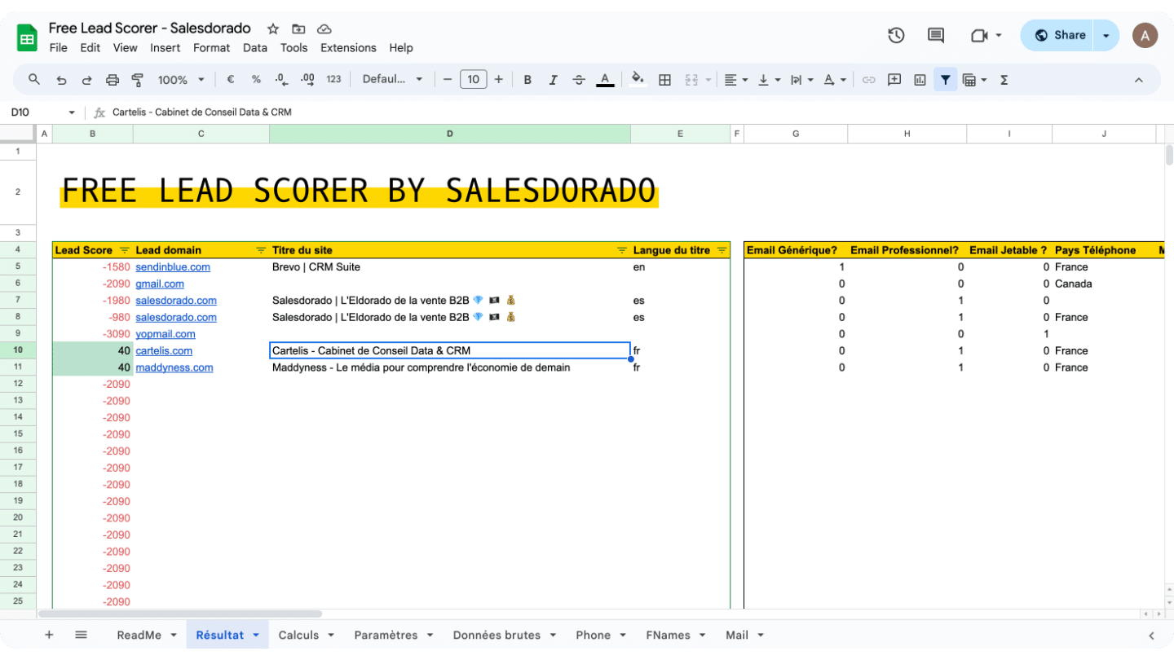
Task: Open functions sigma menu
Action: (1004, 80)
